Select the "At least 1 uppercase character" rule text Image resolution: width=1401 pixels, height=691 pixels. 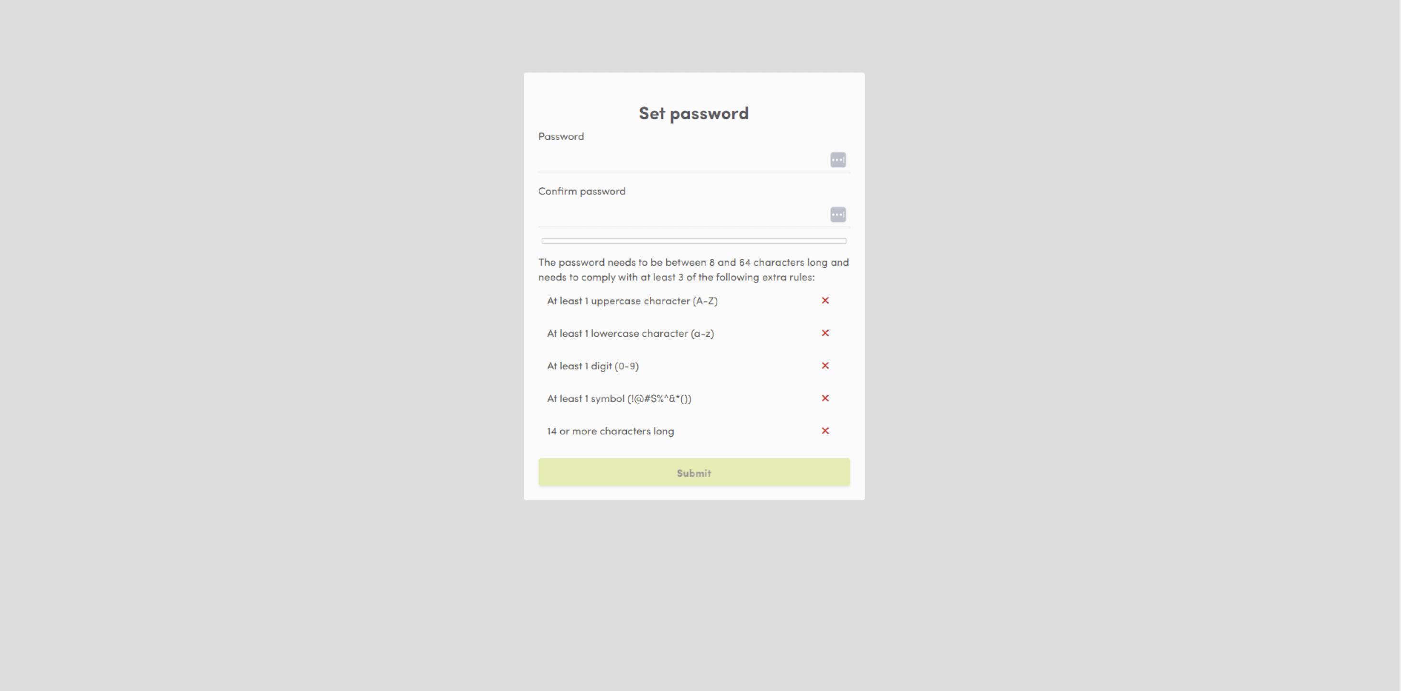(632, 301)
